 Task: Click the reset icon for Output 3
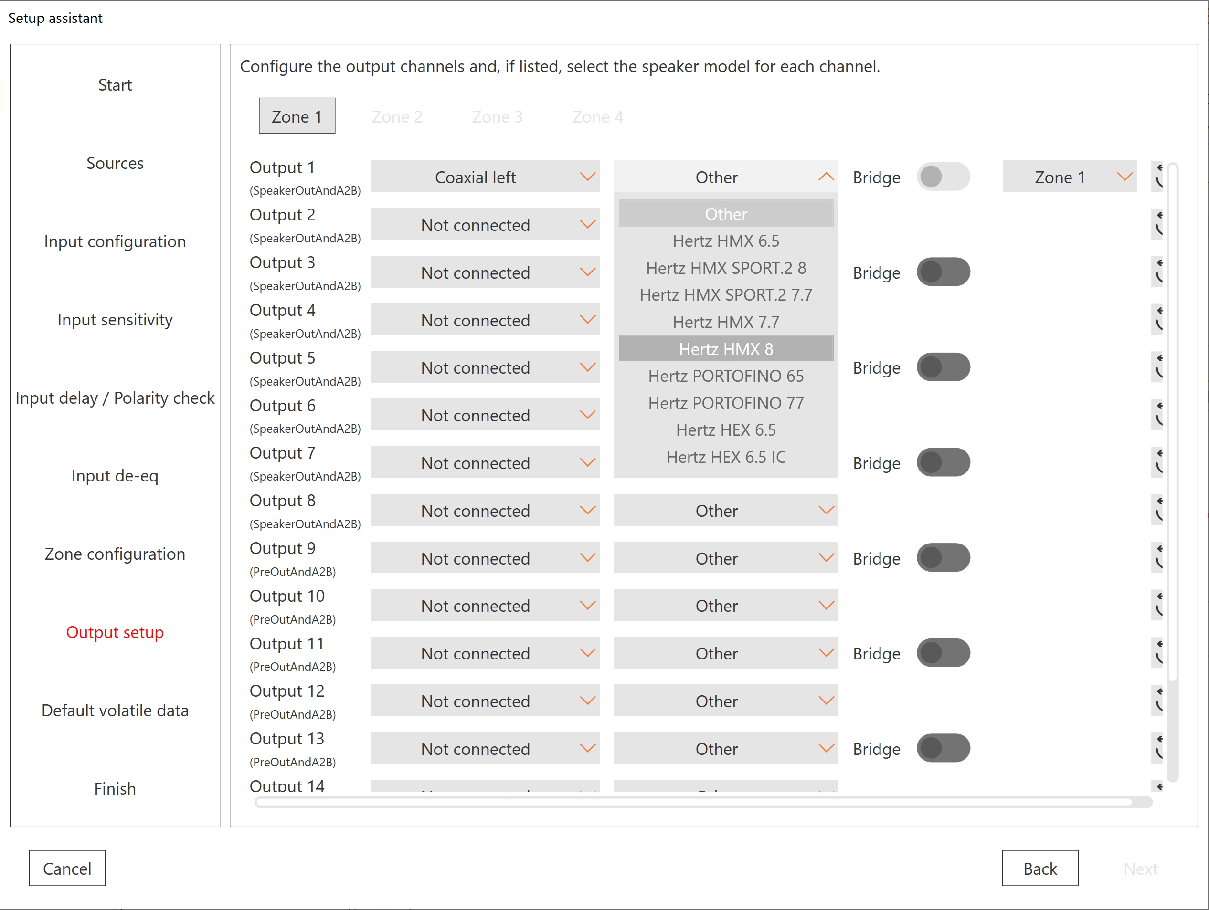point(1157,272)
